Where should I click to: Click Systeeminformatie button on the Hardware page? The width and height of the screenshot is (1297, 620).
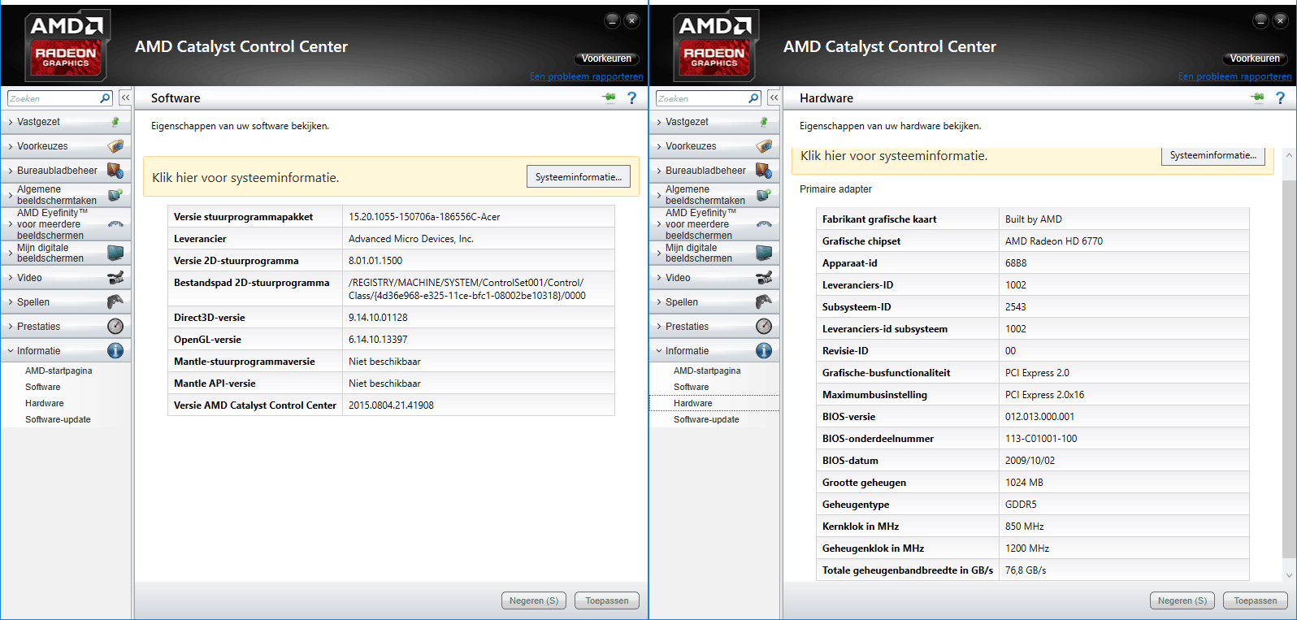coord(1213,155)
